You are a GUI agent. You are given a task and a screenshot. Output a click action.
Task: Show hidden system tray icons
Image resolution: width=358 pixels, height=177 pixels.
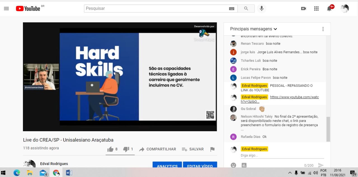point(290,173)
